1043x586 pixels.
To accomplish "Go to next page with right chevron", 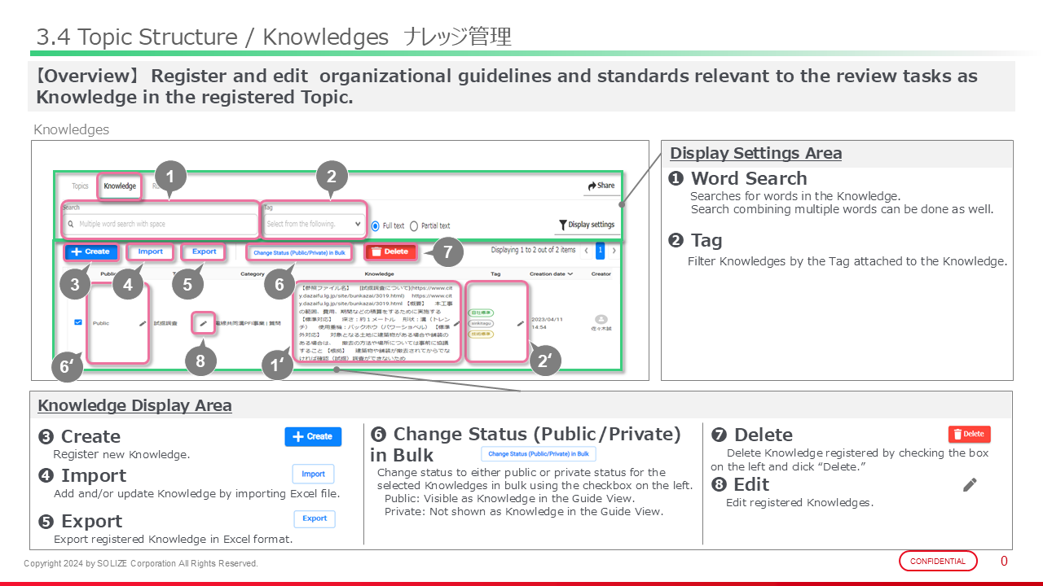I will pyautogui.click(x=614, y=251).
